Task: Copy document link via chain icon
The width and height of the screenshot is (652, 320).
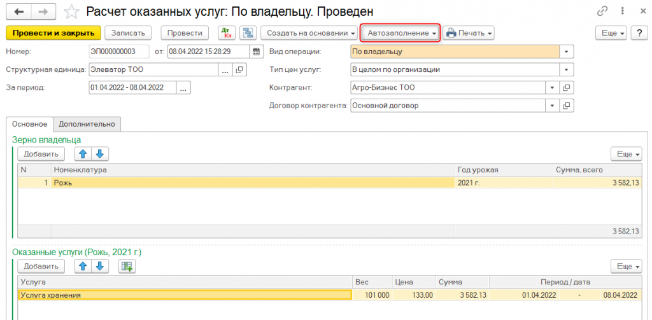Action: [x=602, y=11]
